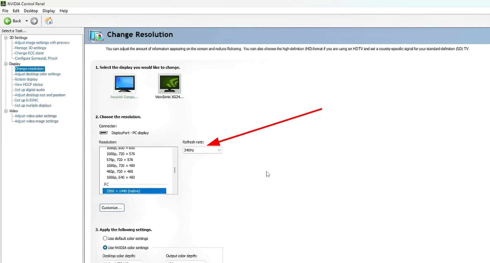This screenshot has width=490, height=263.
Task: Open Adjust video color settings
Action: point(36,116)
